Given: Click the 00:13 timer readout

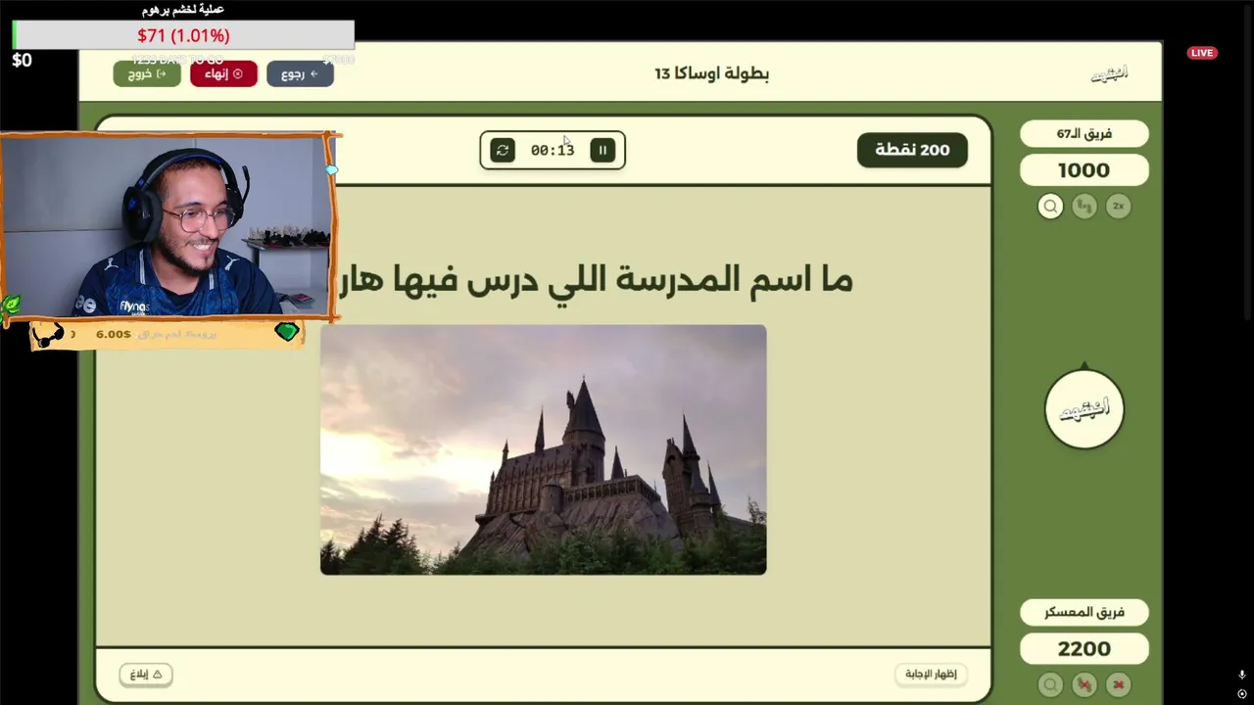Looking at the screenshot, I should click(553, 150).
